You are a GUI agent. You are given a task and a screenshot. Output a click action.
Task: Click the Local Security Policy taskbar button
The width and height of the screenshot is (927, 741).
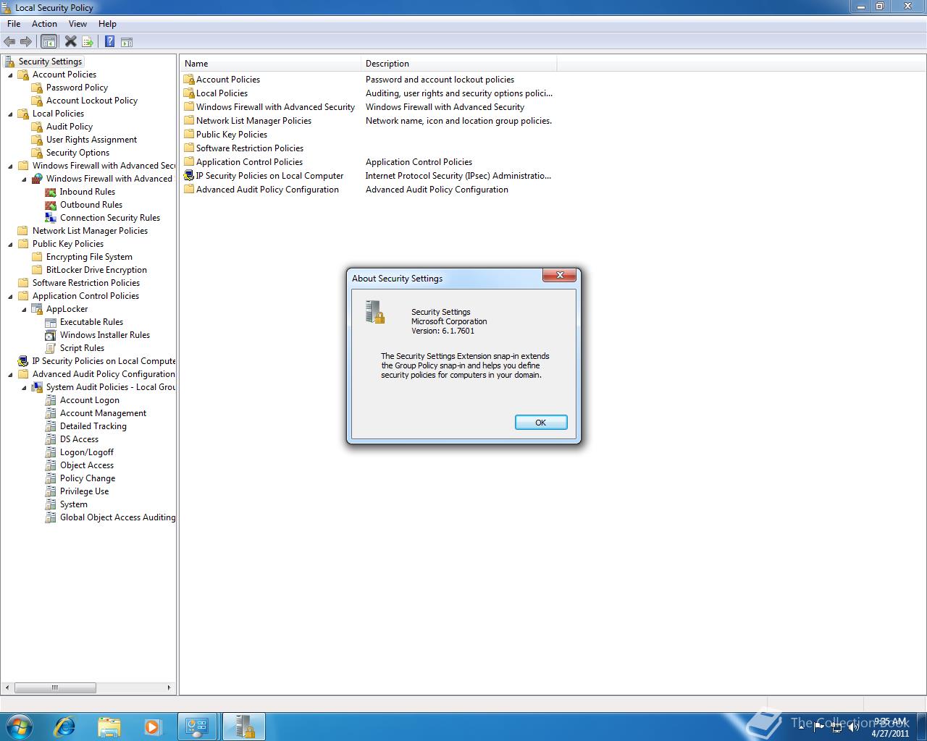[243, 726]
